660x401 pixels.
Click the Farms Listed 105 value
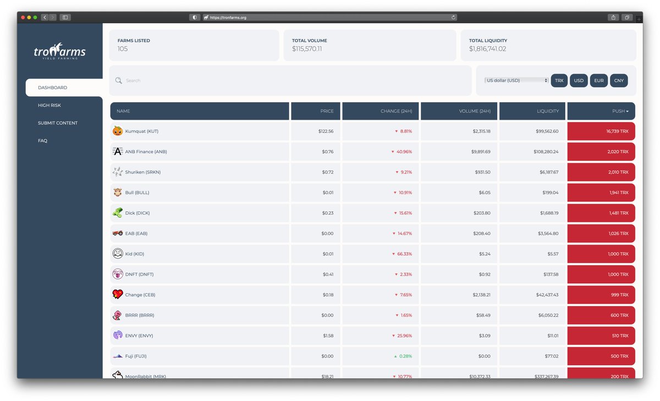(x=123, y=49)
